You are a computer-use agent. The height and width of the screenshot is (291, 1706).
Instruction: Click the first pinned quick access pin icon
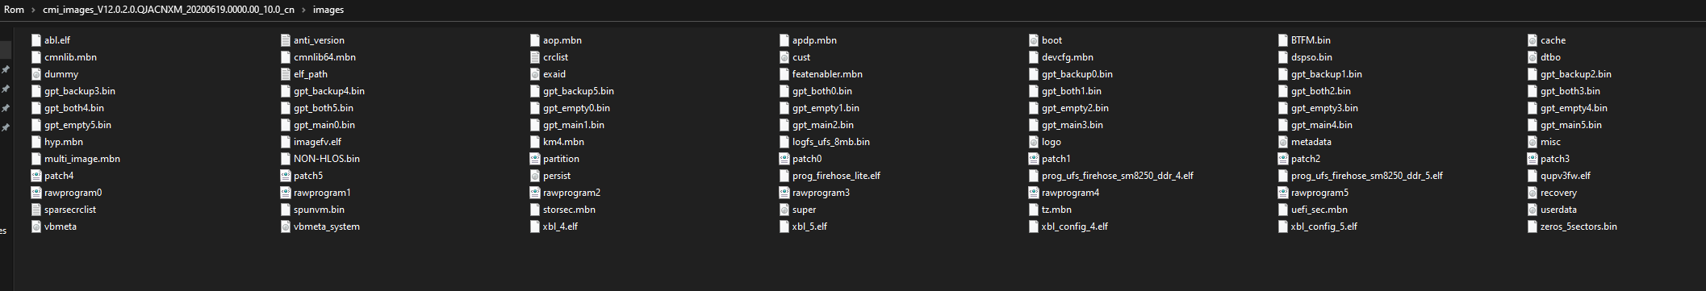(x=6, y=70)
